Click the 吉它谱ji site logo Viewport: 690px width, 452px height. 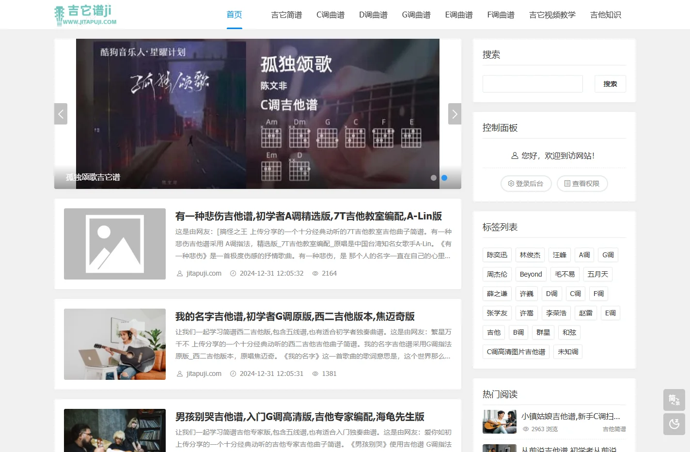tap(86, 15)
